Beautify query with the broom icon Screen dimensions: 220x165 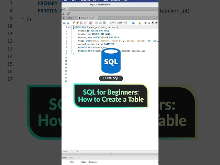click(145, 23)
